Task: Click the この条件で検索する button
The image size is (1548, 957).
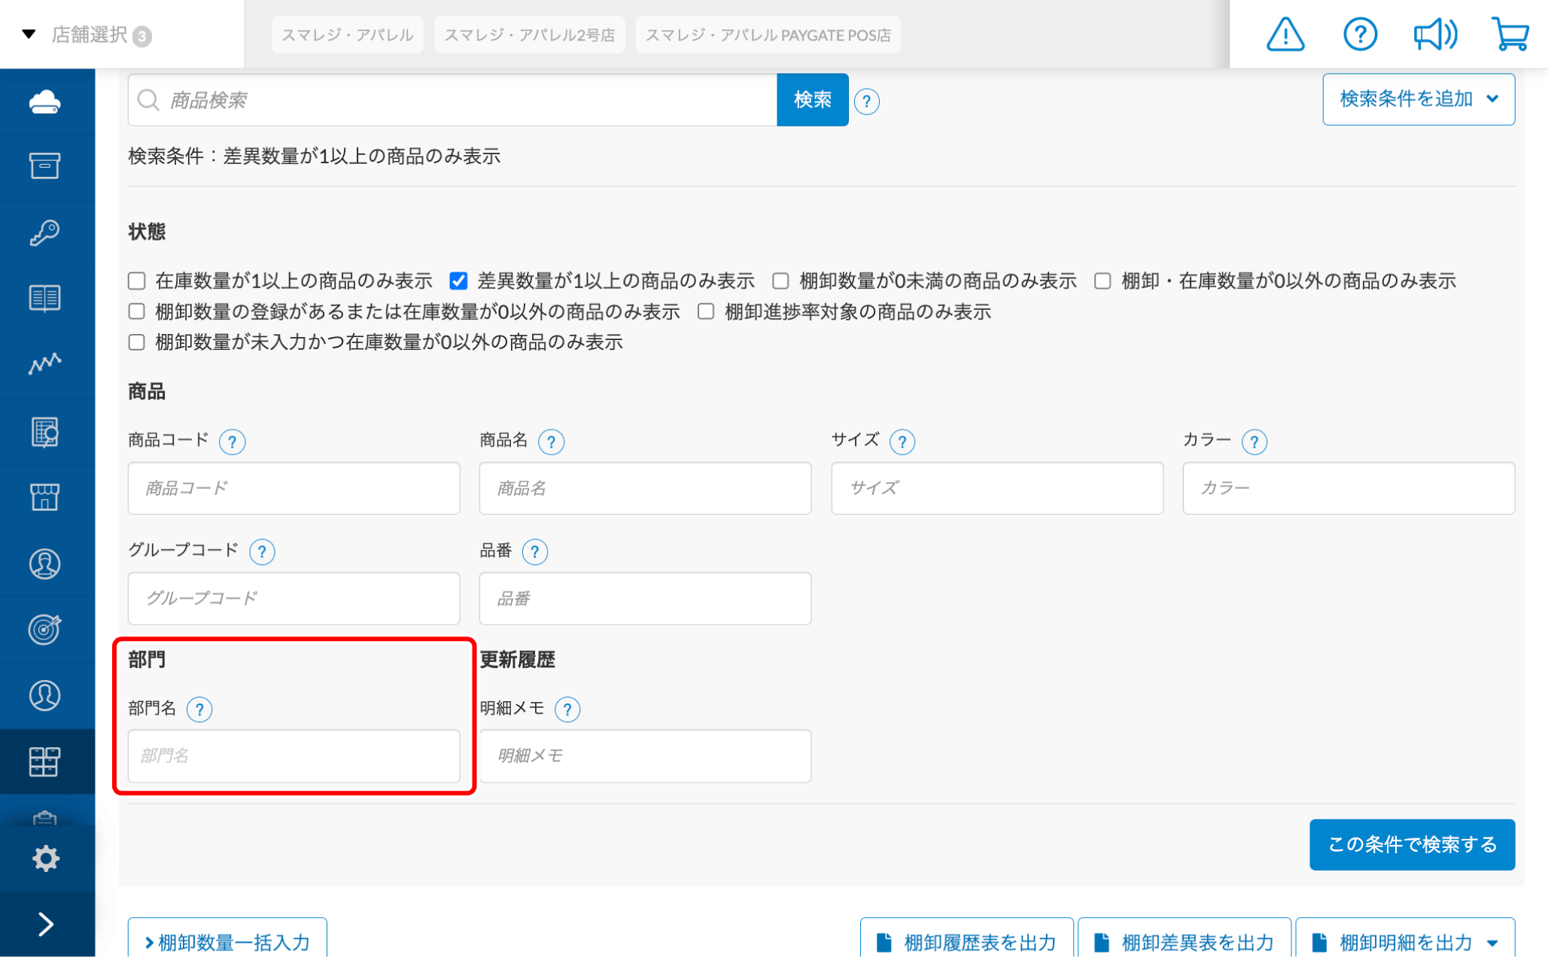Action: 1411,844
